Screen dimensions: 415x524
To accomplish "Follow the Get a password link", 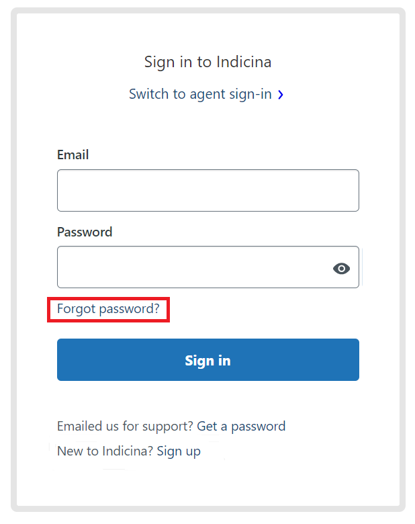I will point(241,426).
